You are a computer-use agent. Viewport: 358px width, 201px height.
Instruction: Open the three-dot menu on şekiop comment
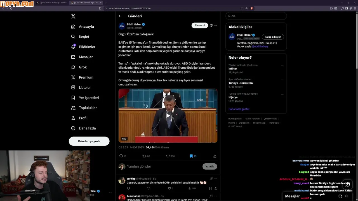tap(216, 179)
